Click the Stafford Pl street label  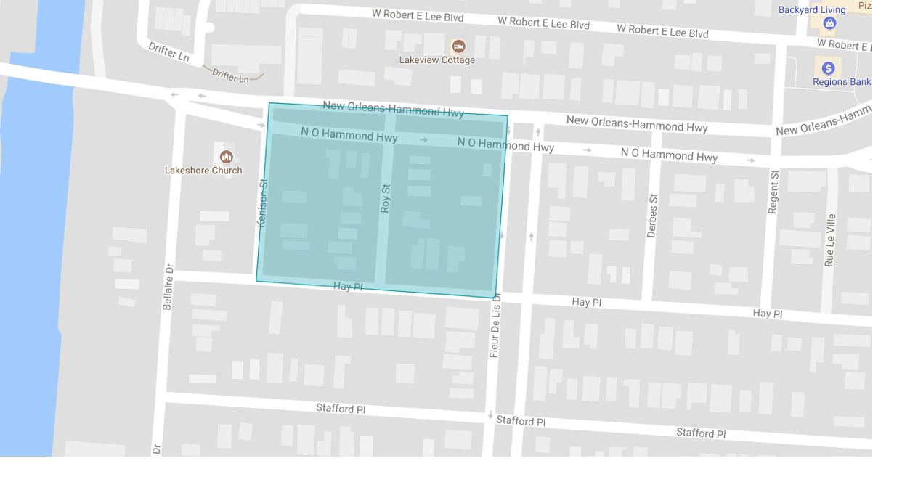[x=339, y=409]
